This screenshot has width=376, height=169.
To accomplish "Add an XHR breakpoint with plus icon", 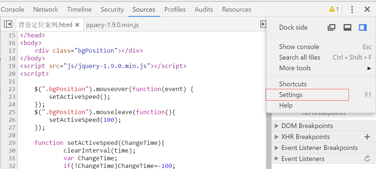I will 367,137.
